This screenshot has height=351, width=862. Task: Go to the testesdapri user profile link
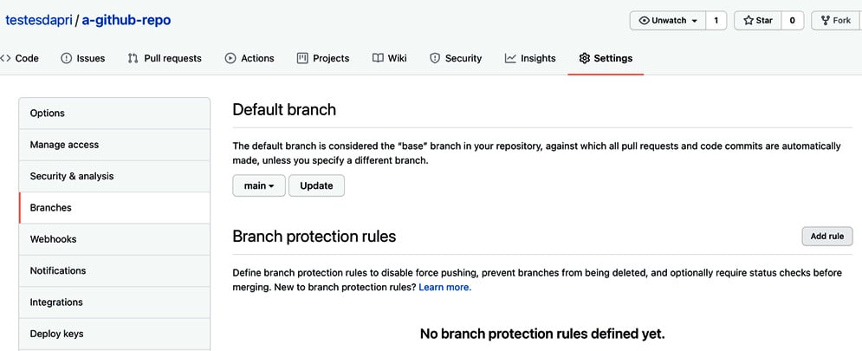[x=40, y=20]
